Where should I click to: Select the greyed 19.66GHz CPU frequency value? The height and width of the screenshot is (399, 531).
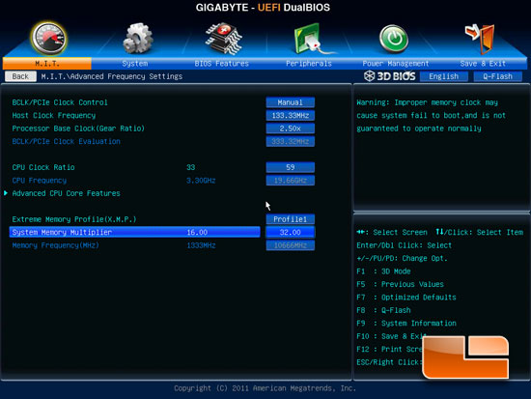[291, 181]
